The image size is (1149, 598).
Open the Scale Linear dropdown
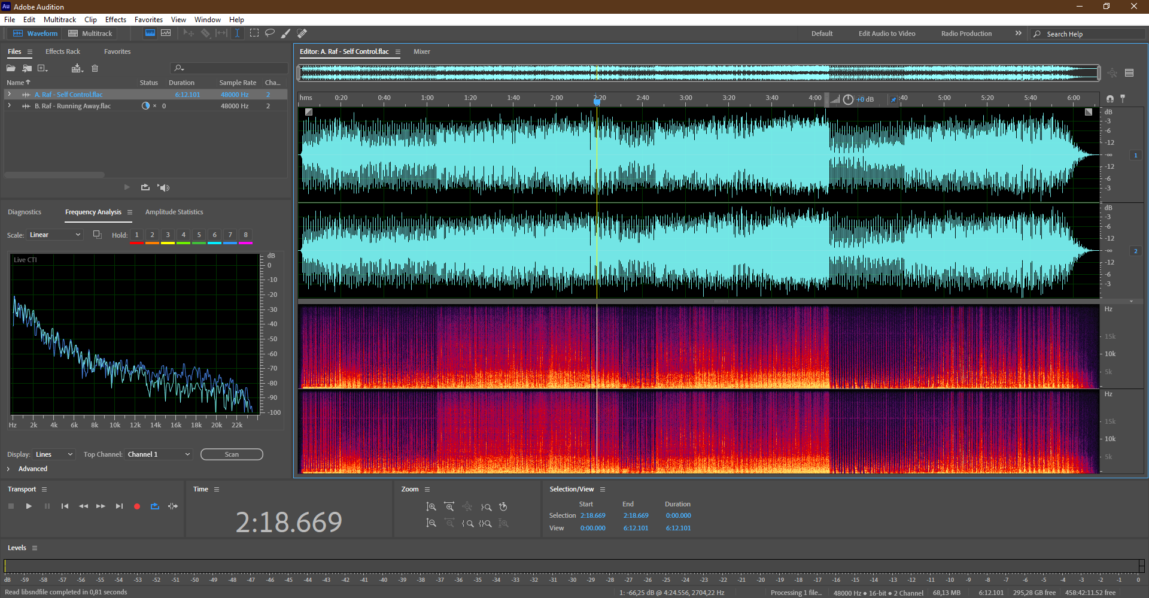(x=54, y=235)
